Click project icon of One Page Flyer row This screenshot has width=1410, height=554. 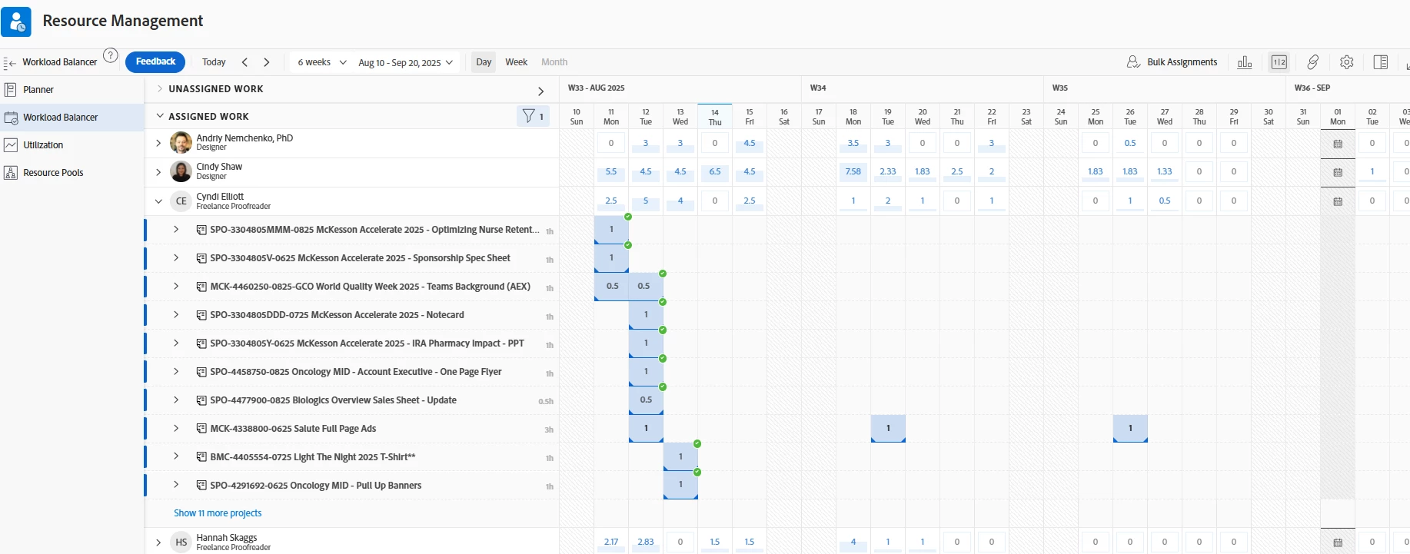coord(201,372)
